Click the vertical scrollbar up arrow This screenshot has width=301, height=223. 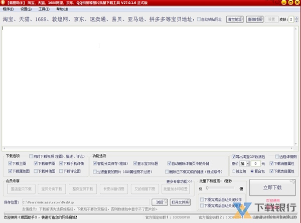tap(295, 29)
